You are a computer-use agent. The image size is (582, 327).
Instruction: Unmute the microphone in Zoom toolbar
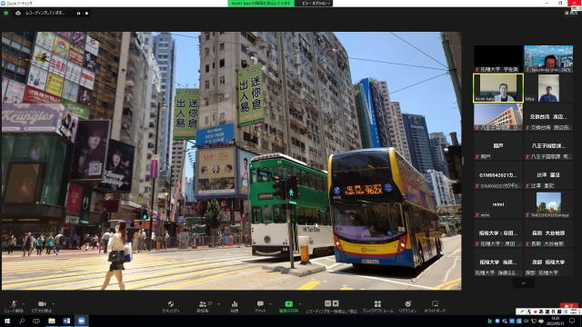point(14,305)
